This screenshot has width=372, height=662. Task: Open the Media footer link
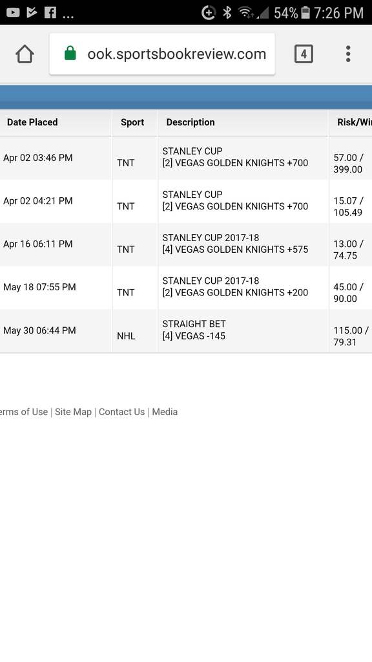pyautogui.click(x=165, y=412)
